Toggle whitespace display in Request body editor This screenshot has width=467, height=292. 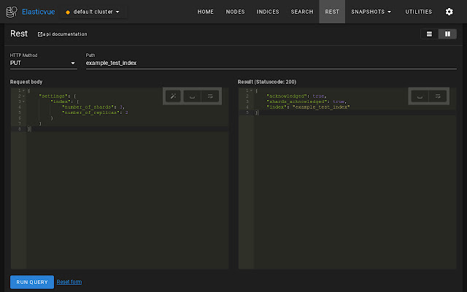191,96
